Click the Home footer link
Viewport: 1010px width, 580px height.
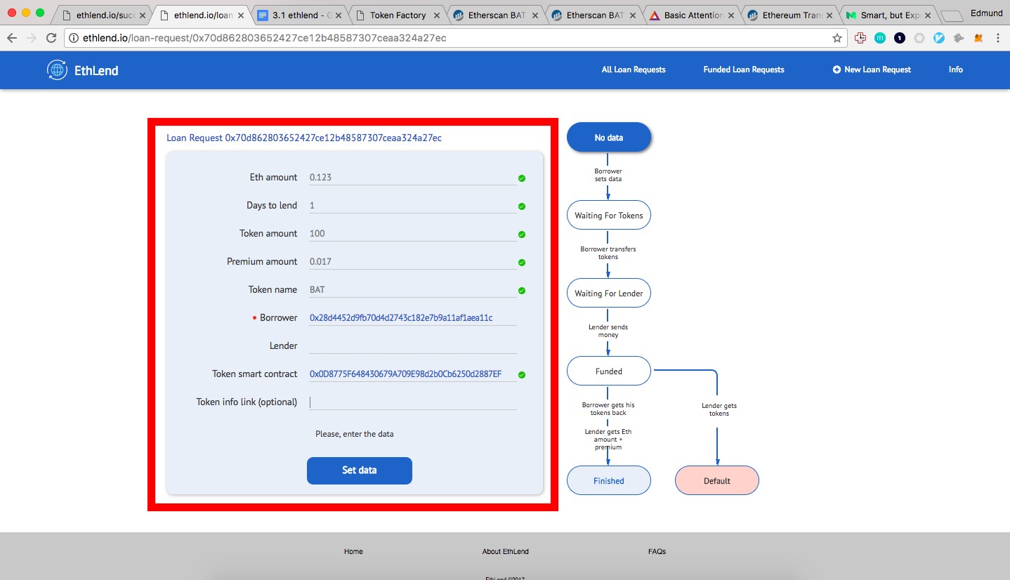353,552
